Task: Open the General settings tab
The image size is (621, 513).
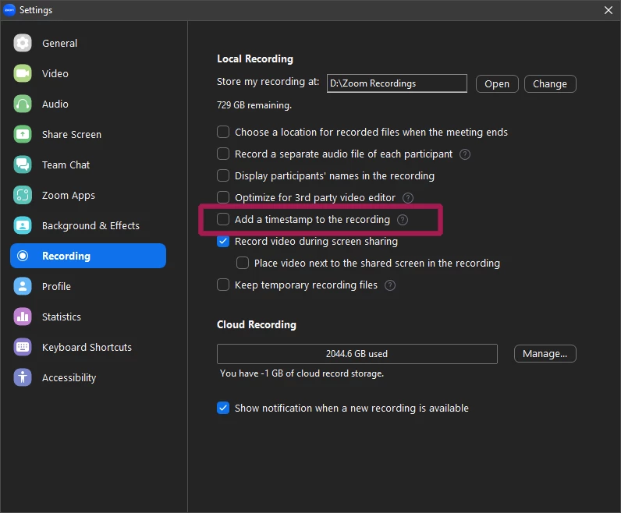Action: click(x=88, y=43)
